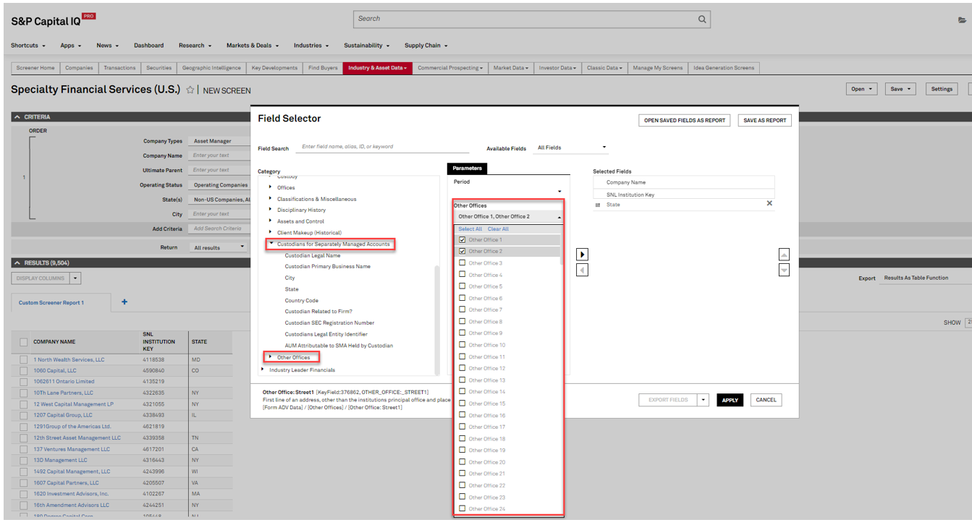Select the row checkbox for 1060 Capital, LLC

click(x=24, y=370)
